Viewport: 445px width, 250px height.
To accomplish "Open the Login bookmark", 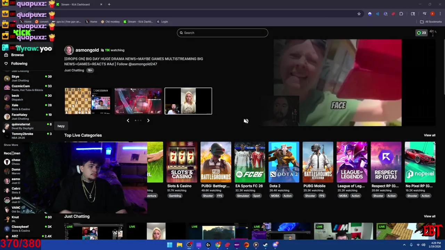I will (162, 22).
